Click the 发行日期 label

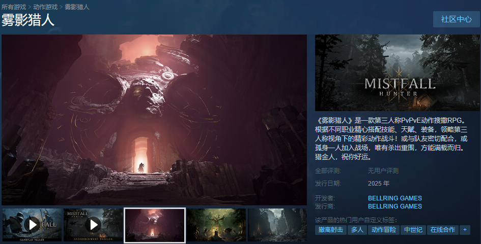[x=328, y=184]
